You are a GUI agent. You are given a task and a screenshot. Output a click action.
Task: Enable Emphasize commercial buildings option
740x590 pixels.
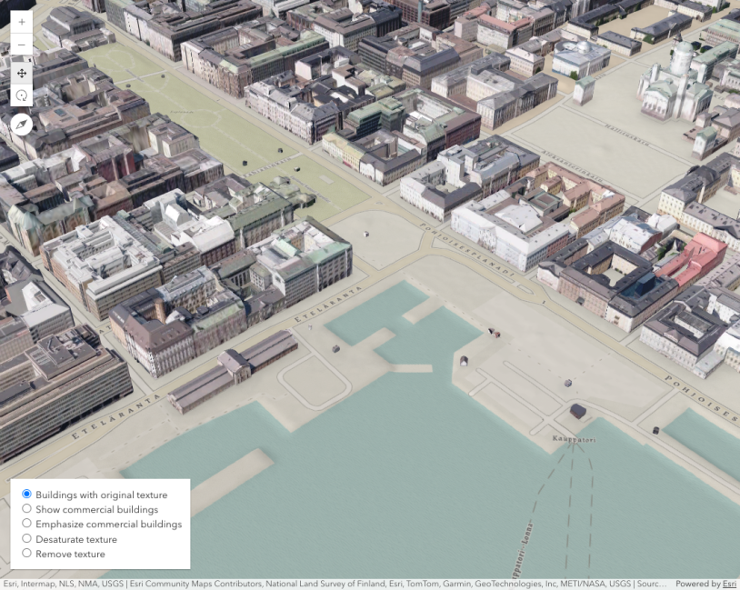click(x=27, y=524)
